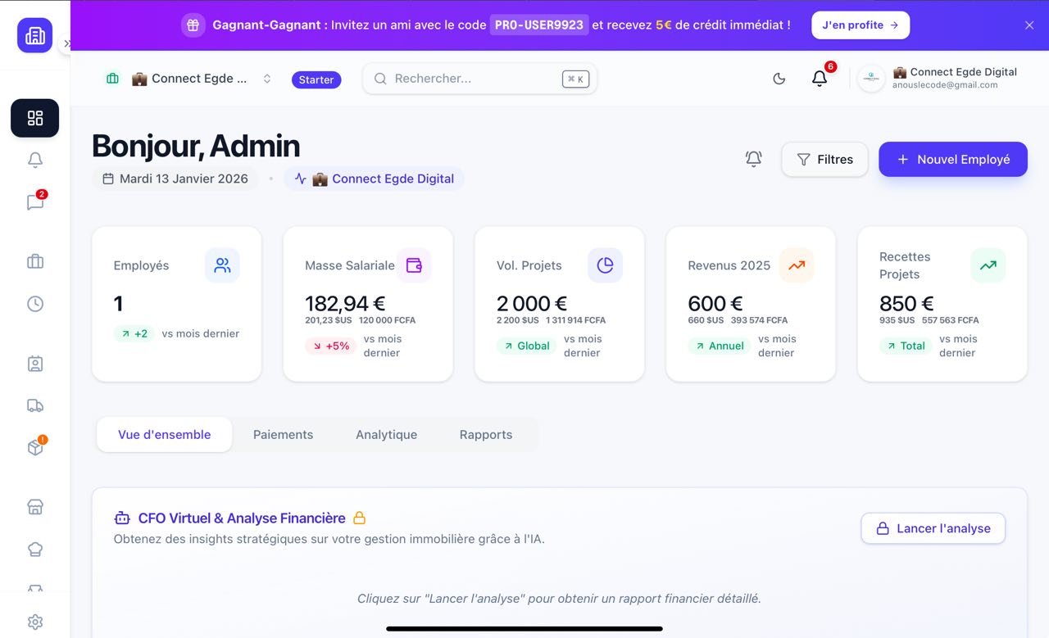1049x638 pixels.
Task: Click the briefcase icon in sidebar
Action: pyautogui.click(x=34, y=261)
